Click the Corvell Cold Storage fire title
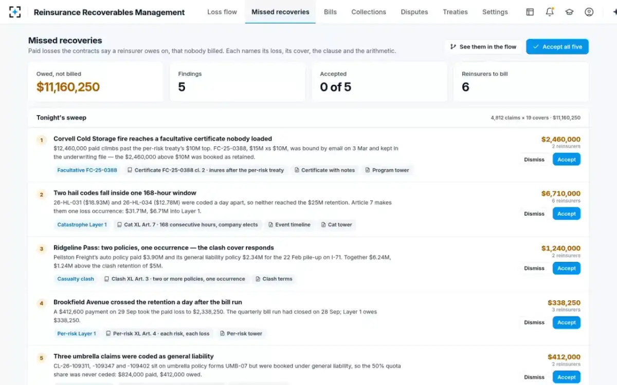The height and width of the screenshot is (385, 617). (162, 139)
